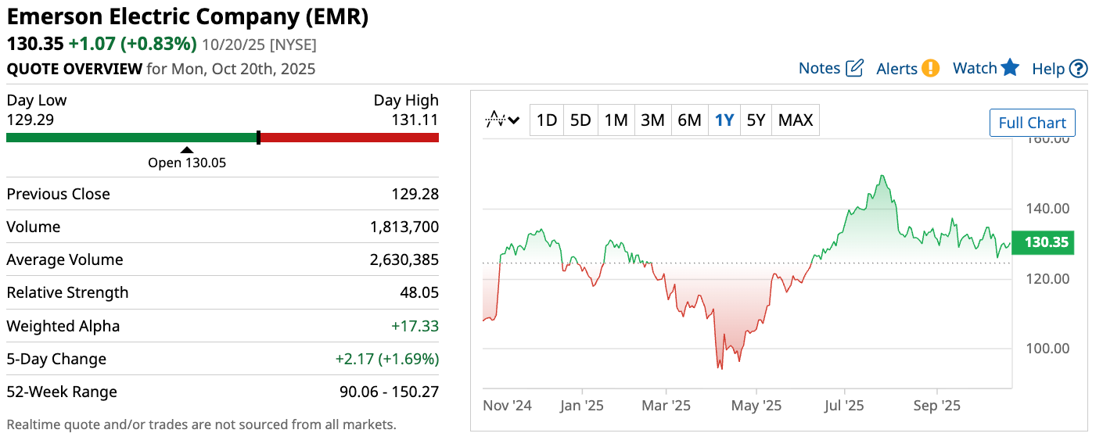Click the Open price triangle marker
Screen dimensions: 1103x444
[x=186, y=150]
